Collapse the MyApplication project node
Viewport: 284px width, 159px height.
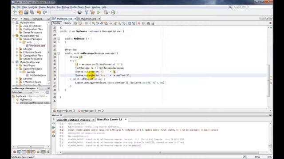coord(13,23)
